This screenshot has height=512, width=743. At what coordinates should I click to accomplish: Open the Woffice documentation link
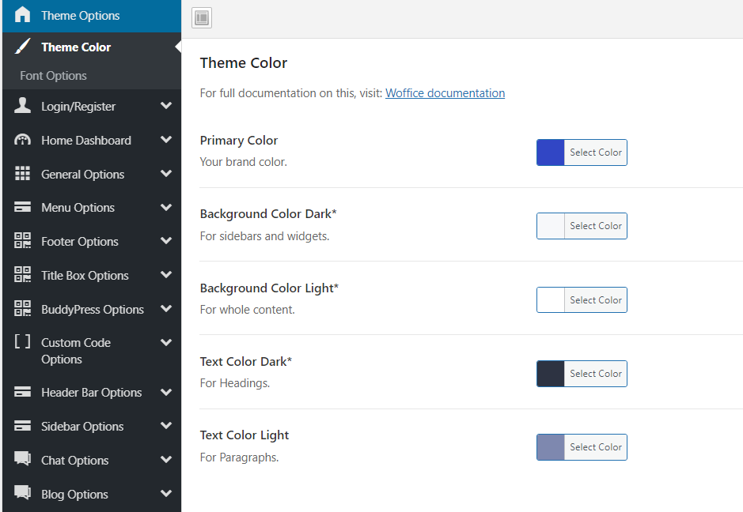pos(445,93)
